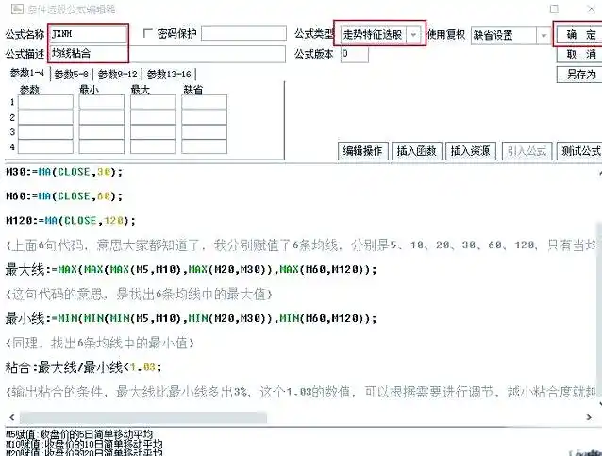Click the row 2 最大 field
This screenshot has width=602, height=456.
point(153,117)
